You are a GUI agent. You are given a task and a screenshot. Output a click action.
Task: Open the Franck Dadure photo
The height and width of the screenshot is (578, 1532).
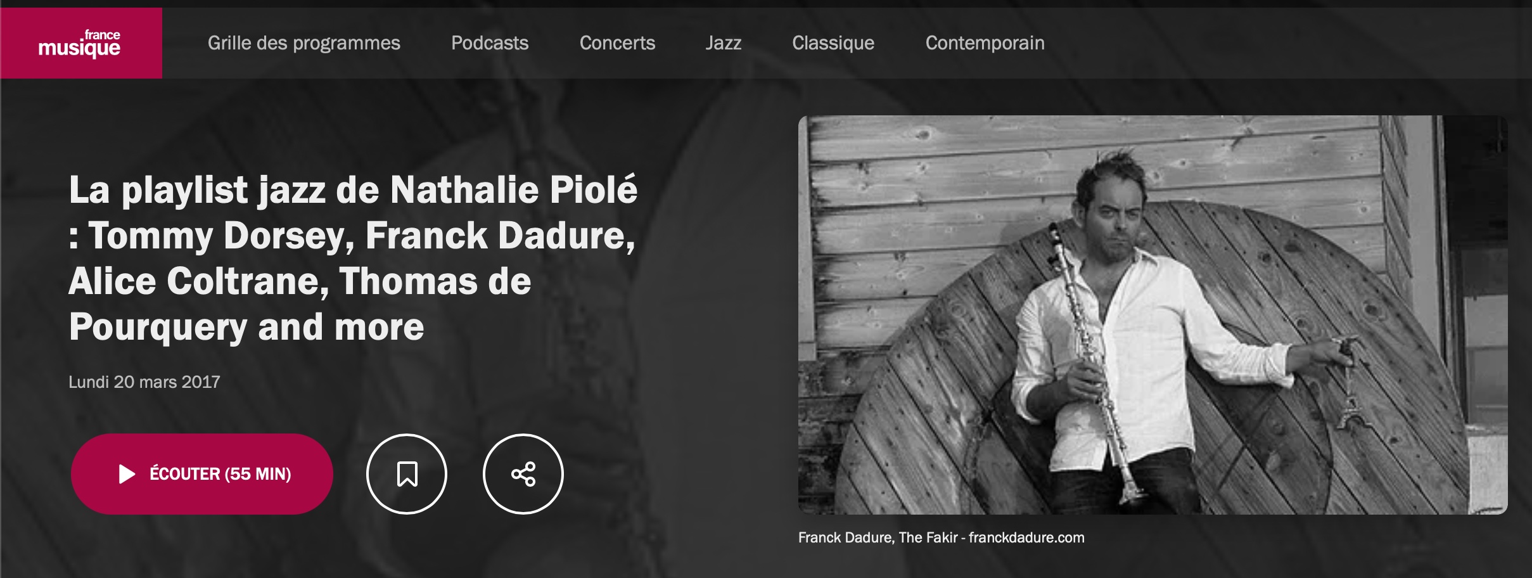(x=1153, y=315)
